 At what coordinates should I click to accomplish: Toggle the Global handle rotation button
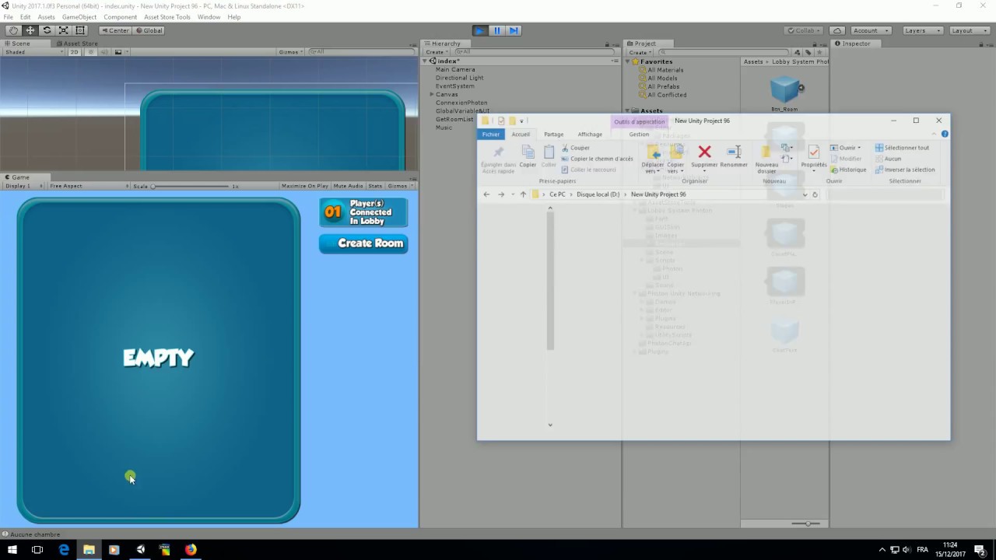[x=149, y=30]
